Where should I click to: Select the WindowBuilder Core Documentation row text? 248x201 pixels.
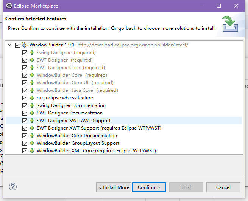[77, 136]
